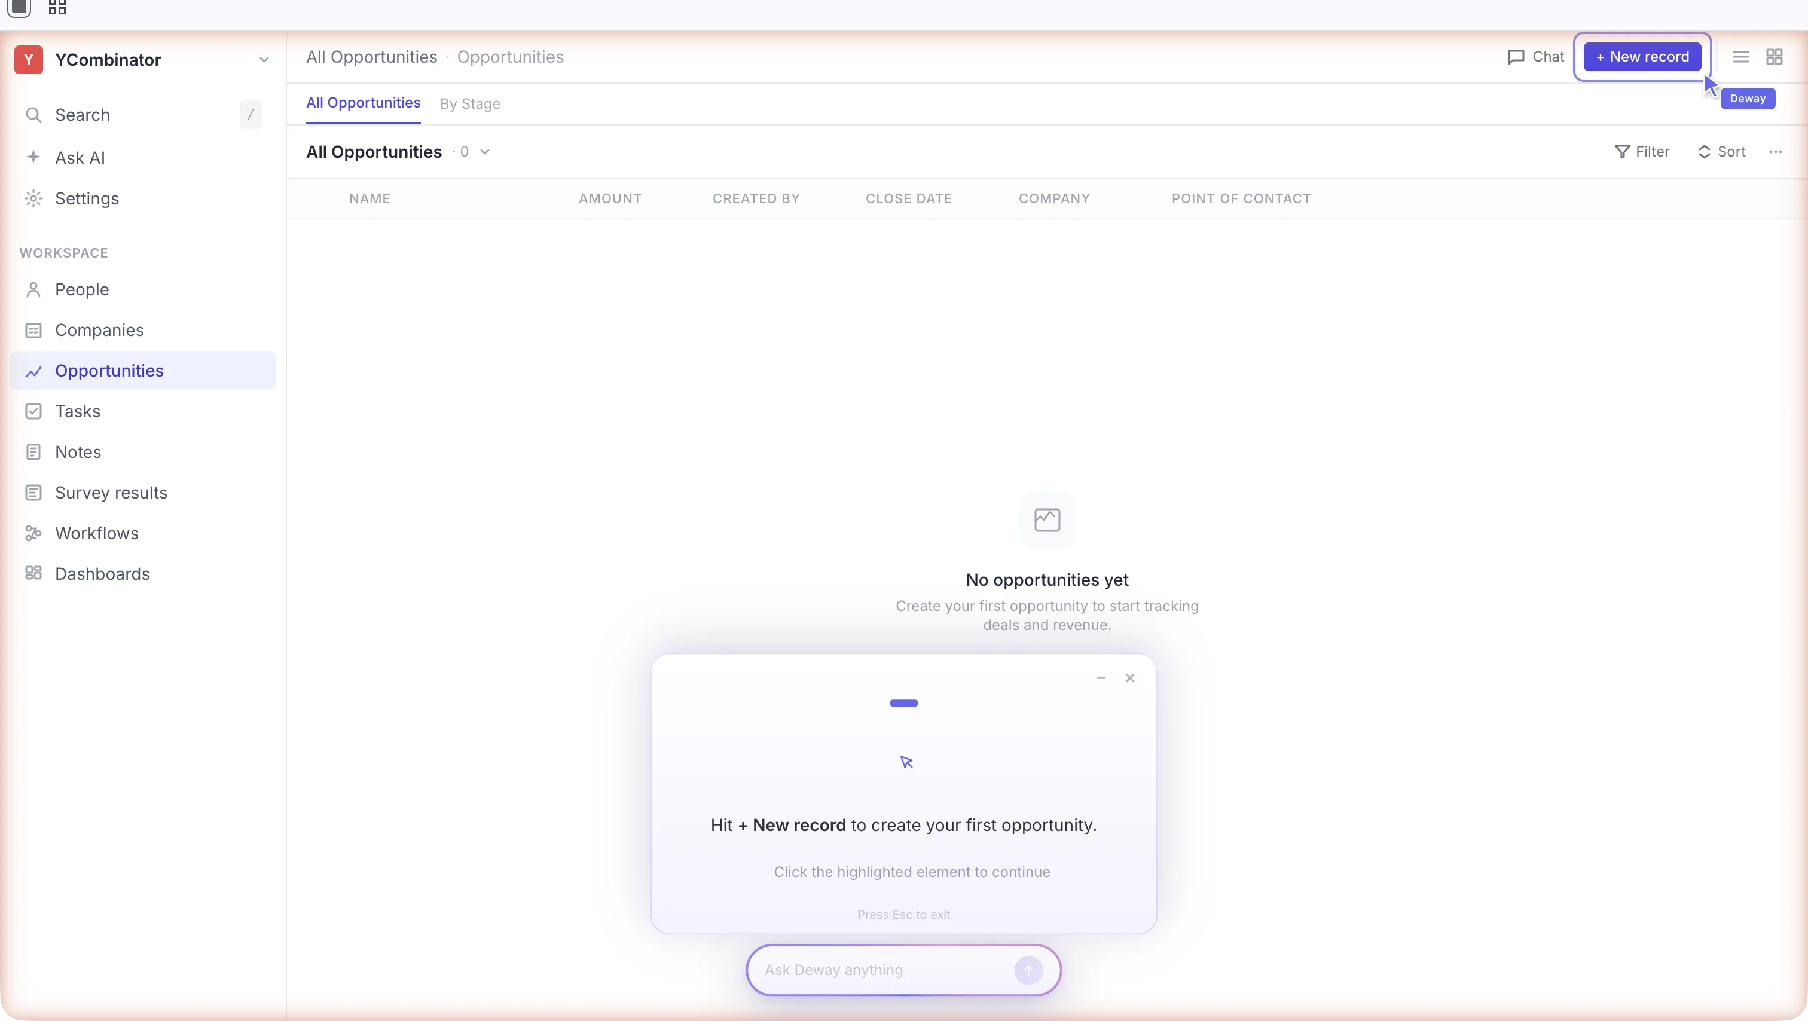The image size is (1808, 1021).
Task: Open the Tasks section
Action: pos(78,411)
